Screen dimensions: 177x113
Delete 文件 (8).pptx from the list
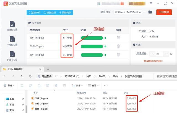[118, 55]
